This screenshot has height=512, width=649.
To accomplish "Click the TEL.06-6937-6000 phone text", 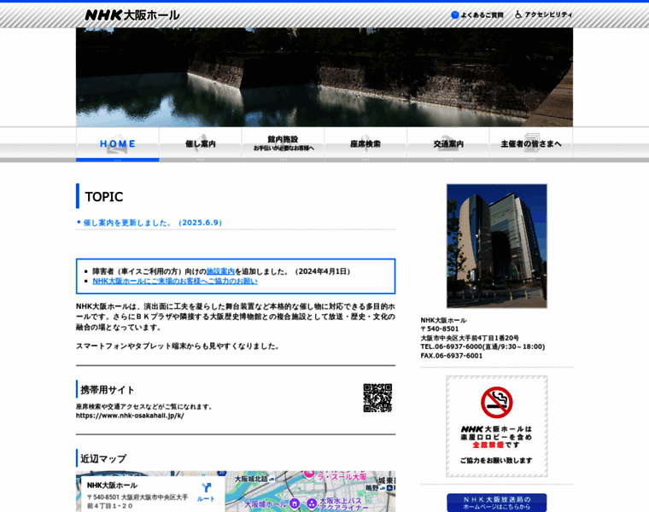I will tap(482, 346).
